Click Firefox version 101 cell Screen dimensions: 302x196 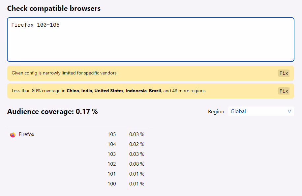click(x=112, y=174)
